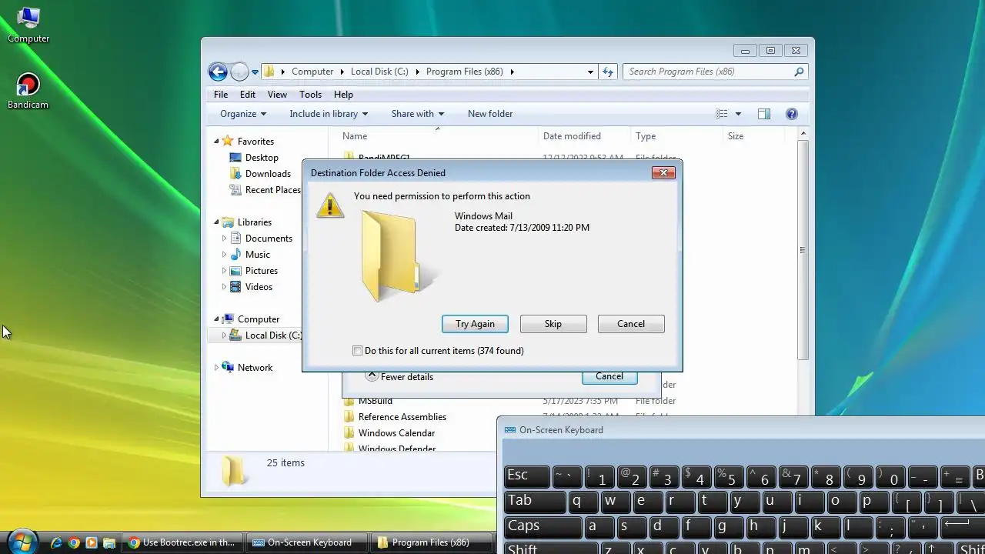
Task: Click Computer in the address bar
Action: tap(312, 72)
